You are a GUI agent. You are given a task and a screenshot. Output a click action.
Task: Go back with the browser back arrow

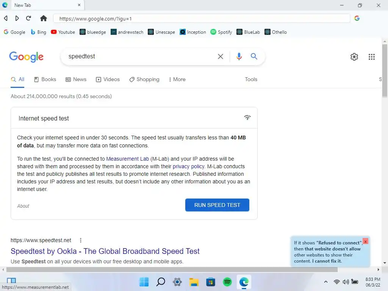[6, 18]
